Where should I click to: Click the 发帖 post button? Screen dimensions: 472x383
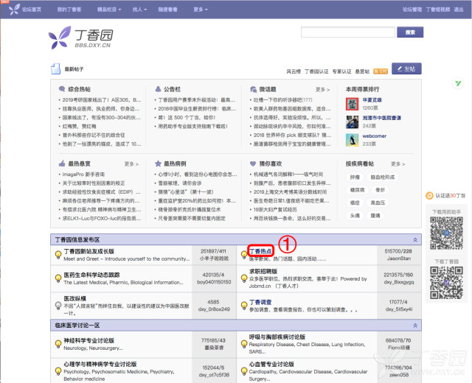(406, 68)
